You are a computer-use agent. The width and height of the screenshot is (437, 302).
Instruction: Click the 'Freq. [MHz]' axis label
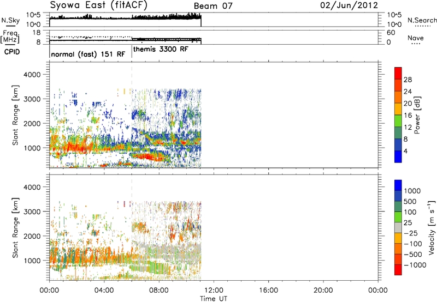(10, 37)
